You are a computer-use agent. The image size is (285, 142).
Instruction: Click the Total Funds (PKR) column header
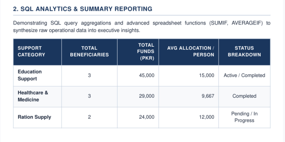138,52
